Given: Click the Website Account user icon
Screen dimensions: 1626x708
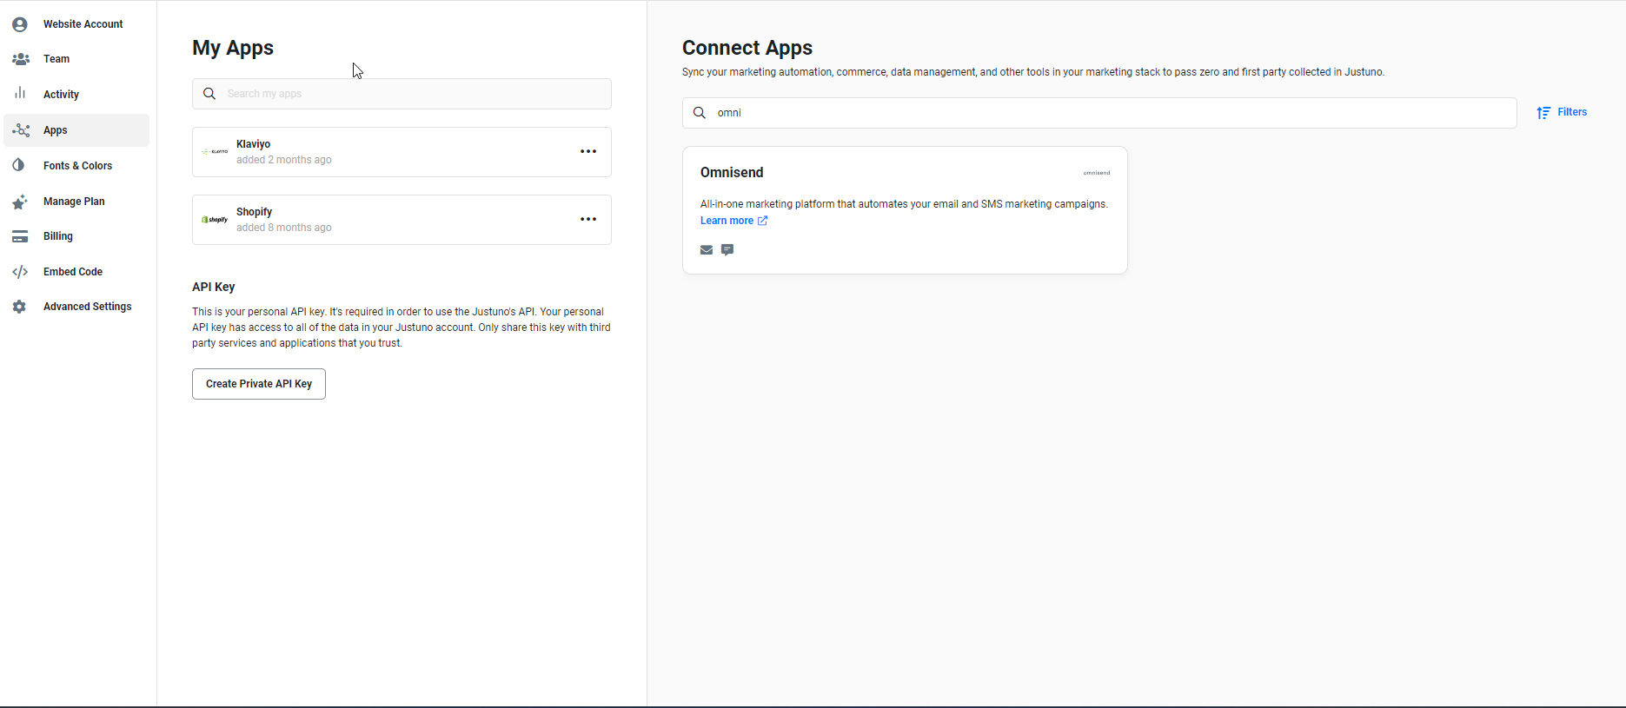Looking at the screenshot, I should (x=20, y=24).
